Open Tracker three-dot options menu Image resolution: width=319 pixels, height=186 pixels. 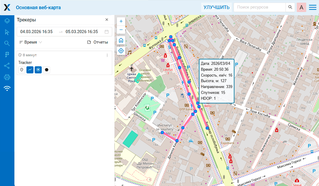click(107, 55)
